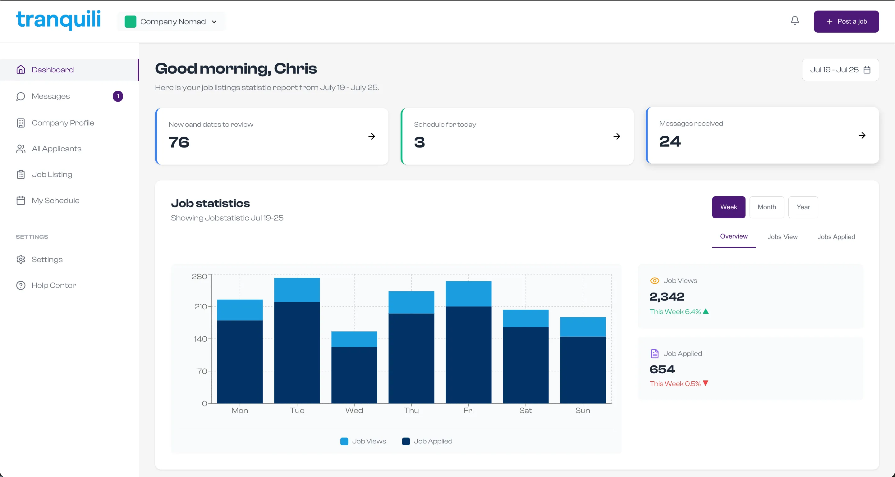Select the Year range toggle
This screenshot has height=477, width=895.
[803, 207]
